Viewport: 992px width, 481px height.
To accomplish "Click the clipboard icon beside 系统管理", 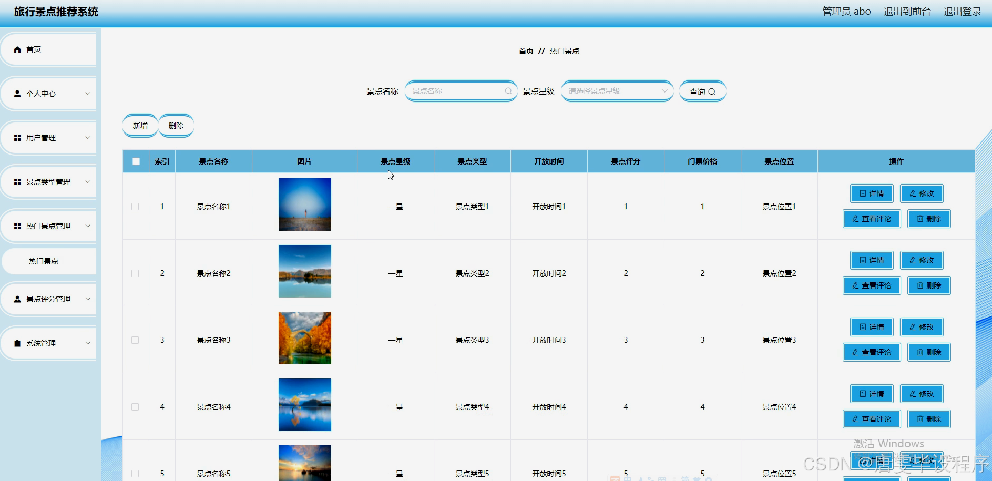I will click(17, 343).
